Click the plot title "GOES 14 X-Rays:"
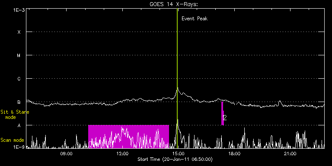 pyautogui.click(x=173, y=4)
